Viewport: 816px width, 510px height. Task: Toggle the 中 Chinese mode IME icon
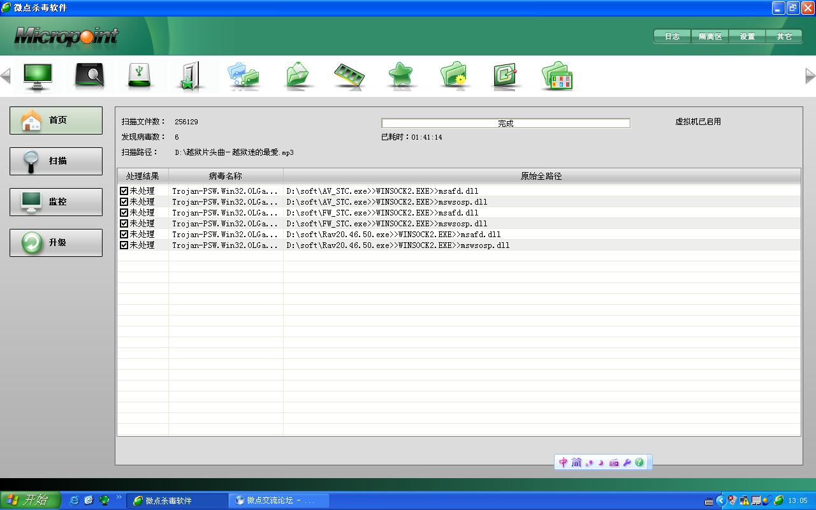coord(564,463)
